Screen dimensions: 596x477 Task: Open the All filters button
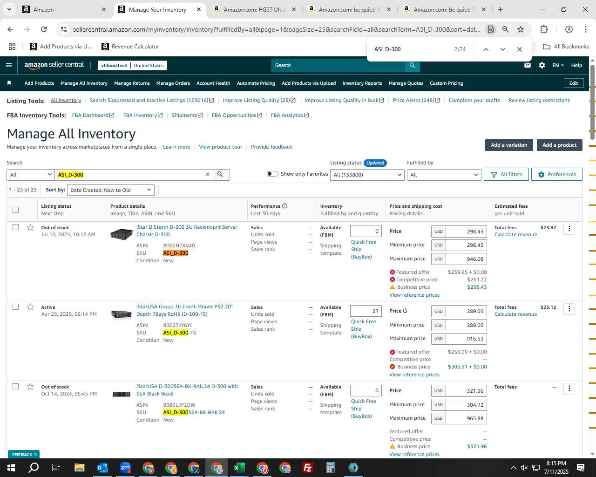coord(506,174)
